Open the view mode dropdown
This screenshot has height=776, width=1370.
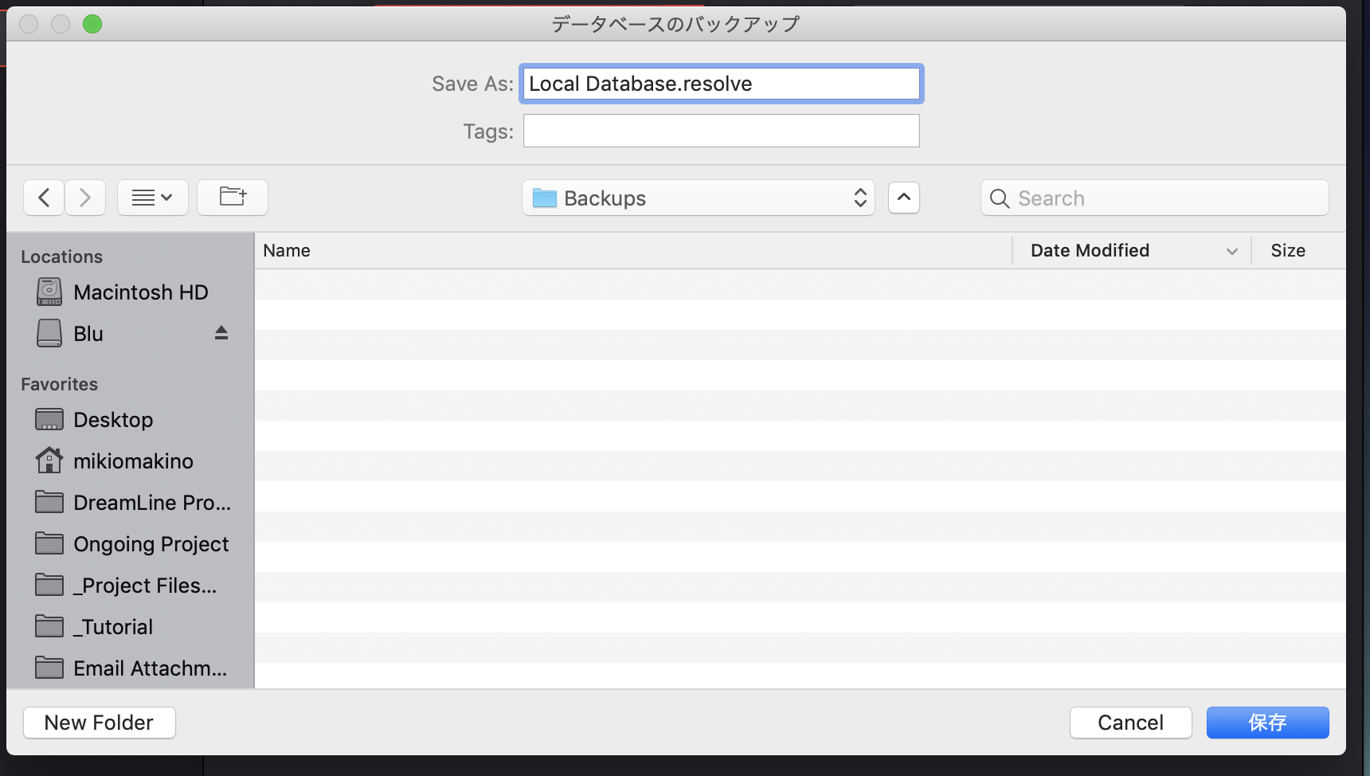coord(152,198)
